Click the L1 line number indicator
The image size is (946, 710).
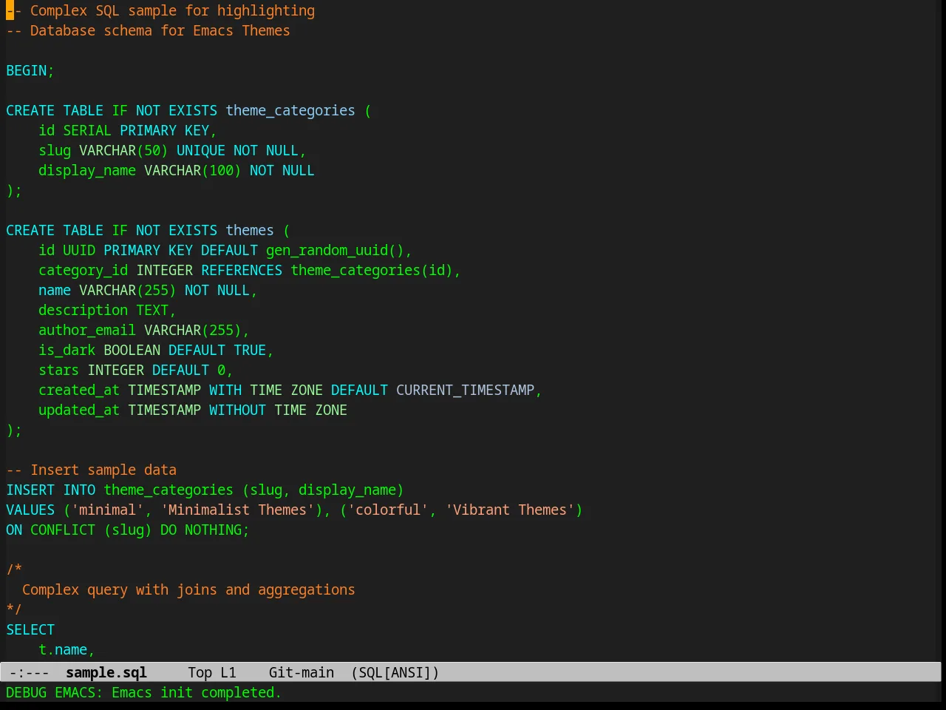pyautogui.click(x=228, y=672)
